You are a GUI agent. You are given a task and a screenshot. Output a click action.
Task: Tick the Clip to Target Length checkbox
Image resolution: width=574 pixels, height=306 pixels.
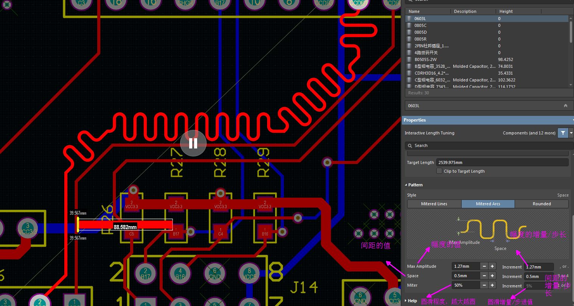[x=439, y=171]
